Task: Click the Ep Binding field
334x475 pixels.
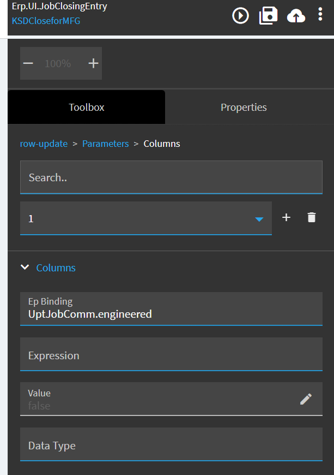Action: [171, 308]
